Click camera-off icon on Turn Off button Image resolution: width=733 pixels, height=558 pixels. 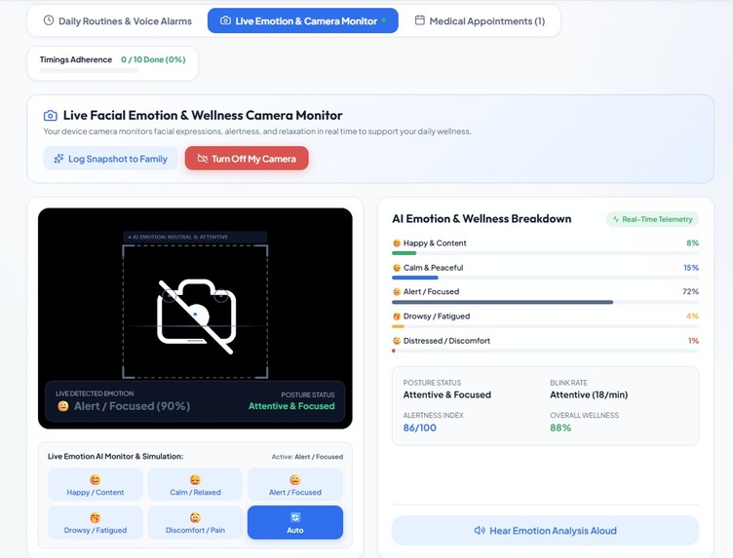(202, 159)
